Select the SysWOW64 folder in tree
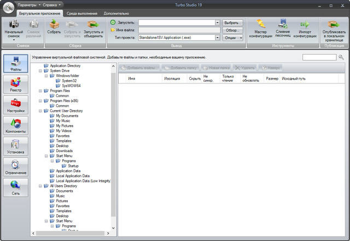This screenshot has width=350, height=241. pyautogui.click(x=70, y=86)
